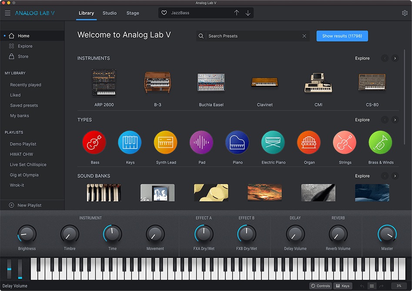The width and height of the screenshot is (412, 291).
Task: Choose the Bass type icon
Action: tap(94, 142)
